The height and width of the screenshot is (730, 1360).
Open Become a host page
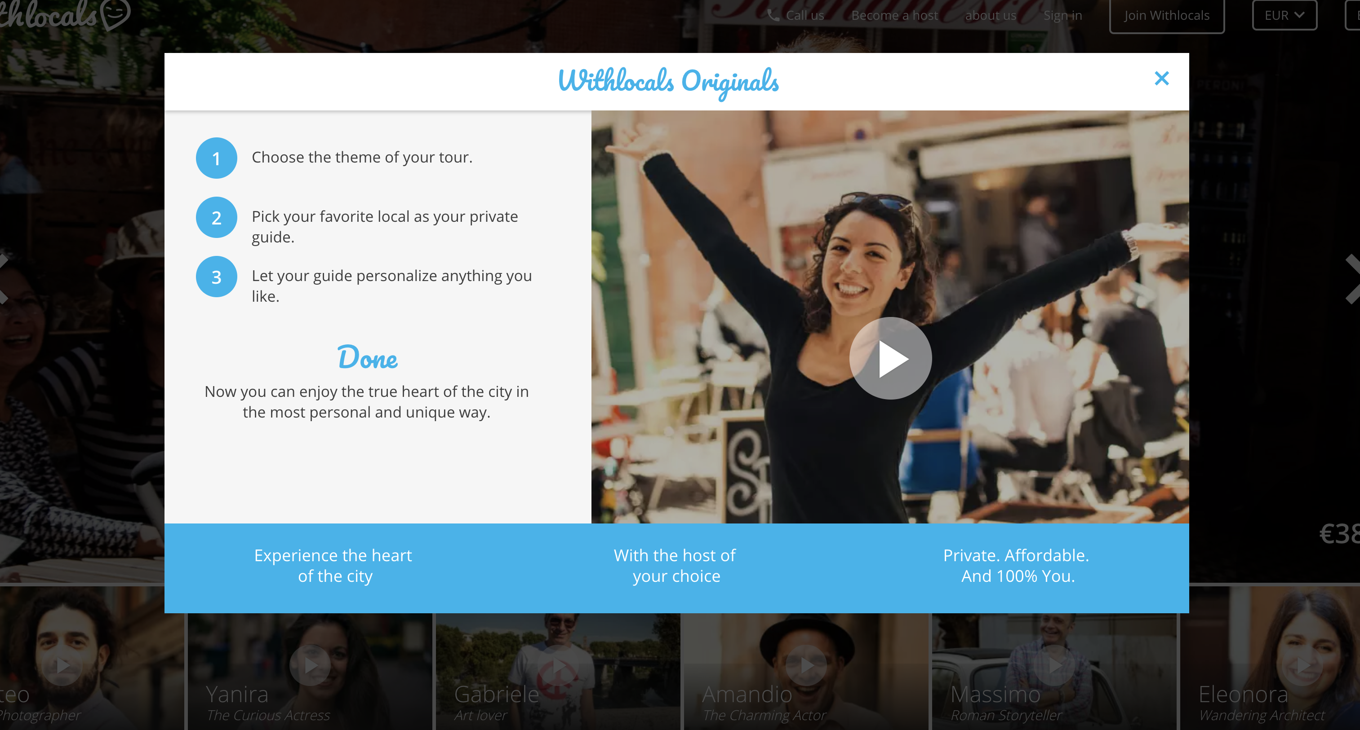click(x=894, y=15)
